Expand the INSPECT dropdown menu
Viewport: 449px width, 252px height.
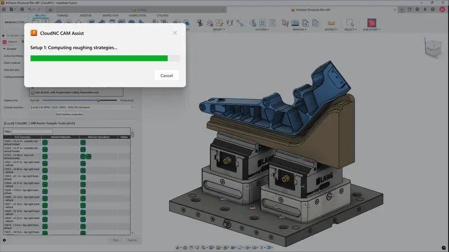(331, 30)
